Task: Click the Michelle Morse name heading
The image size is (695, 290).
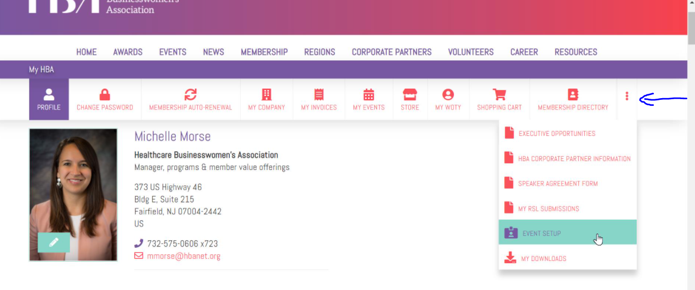Action: (173, 137)
